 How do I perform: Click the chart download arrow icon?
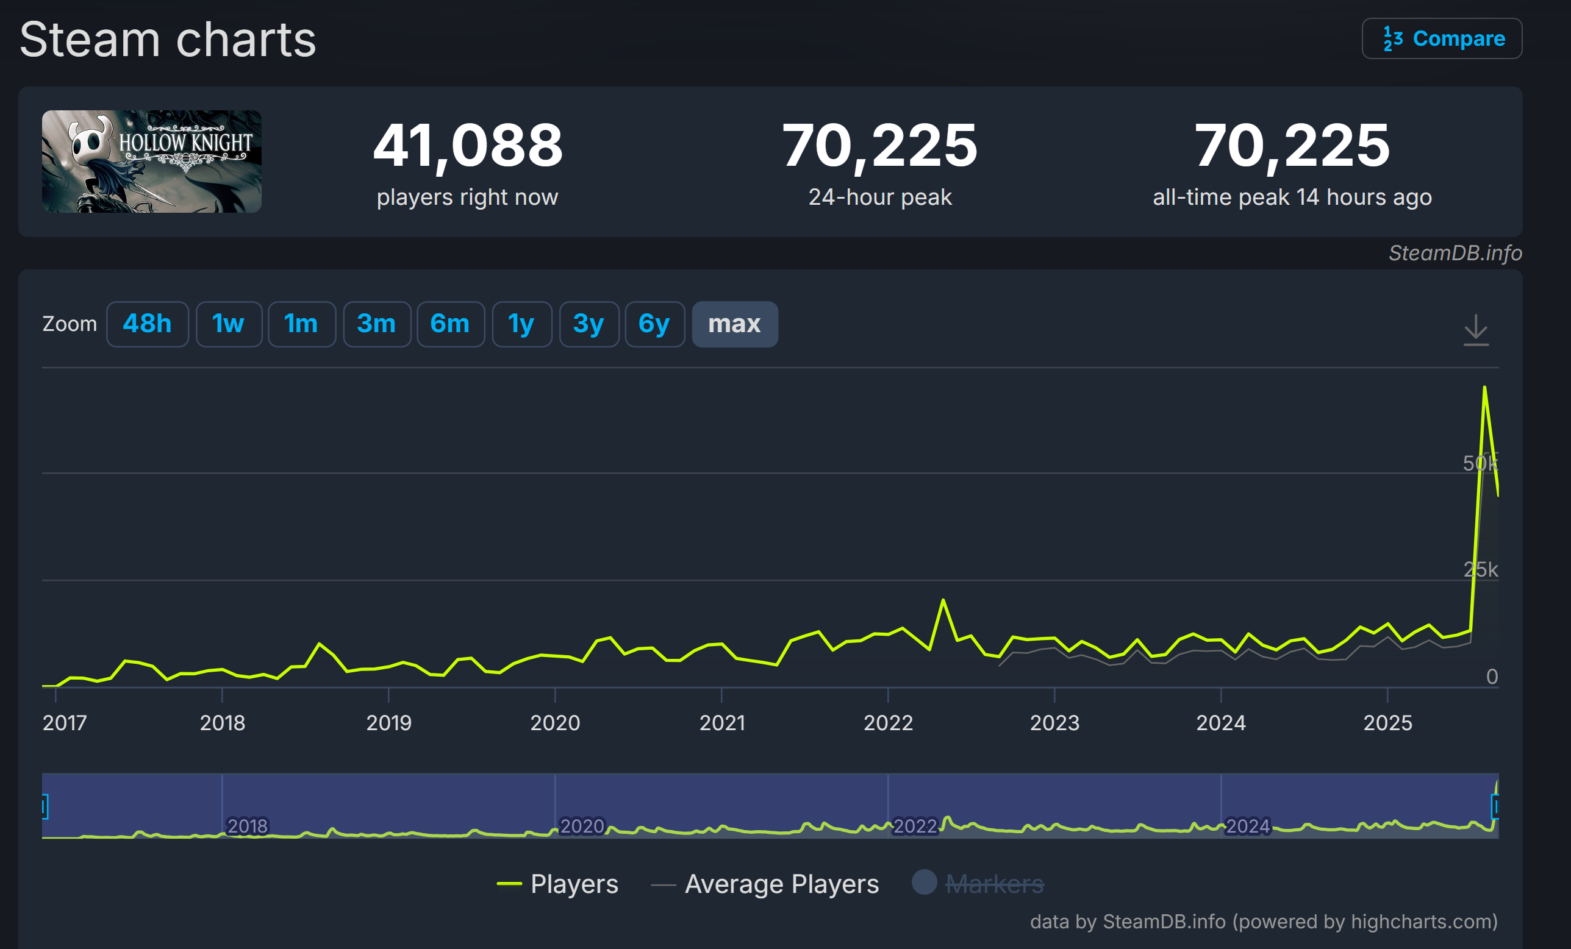[1475, 330]
